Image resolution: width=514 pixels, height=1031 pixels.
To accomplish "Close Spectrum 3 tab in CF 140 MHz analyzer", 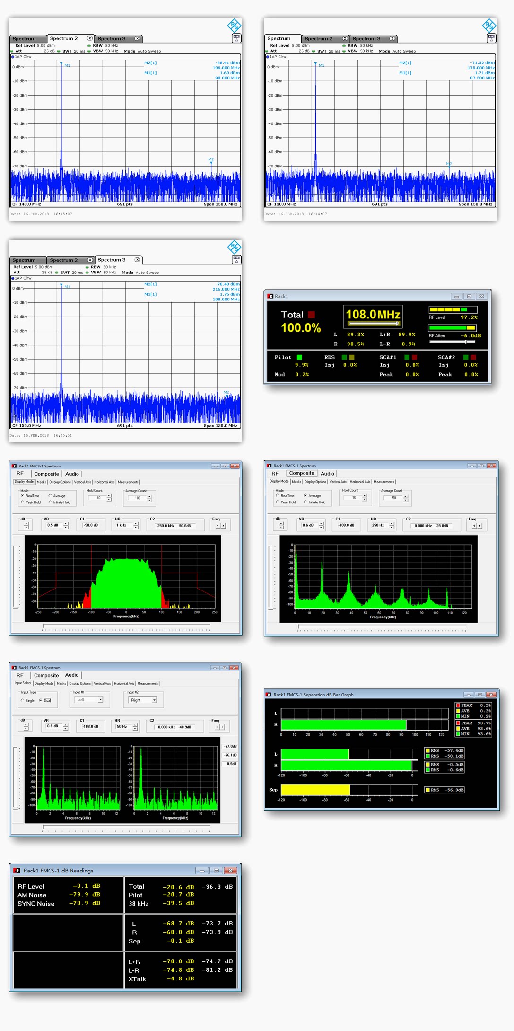I will coord(137,39).
